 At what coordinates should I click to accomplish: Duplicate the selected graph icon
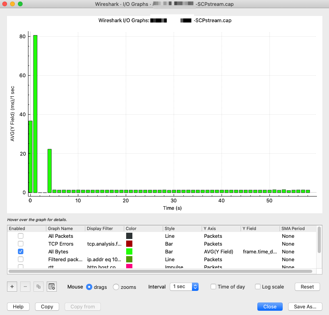tap(39, 287)
